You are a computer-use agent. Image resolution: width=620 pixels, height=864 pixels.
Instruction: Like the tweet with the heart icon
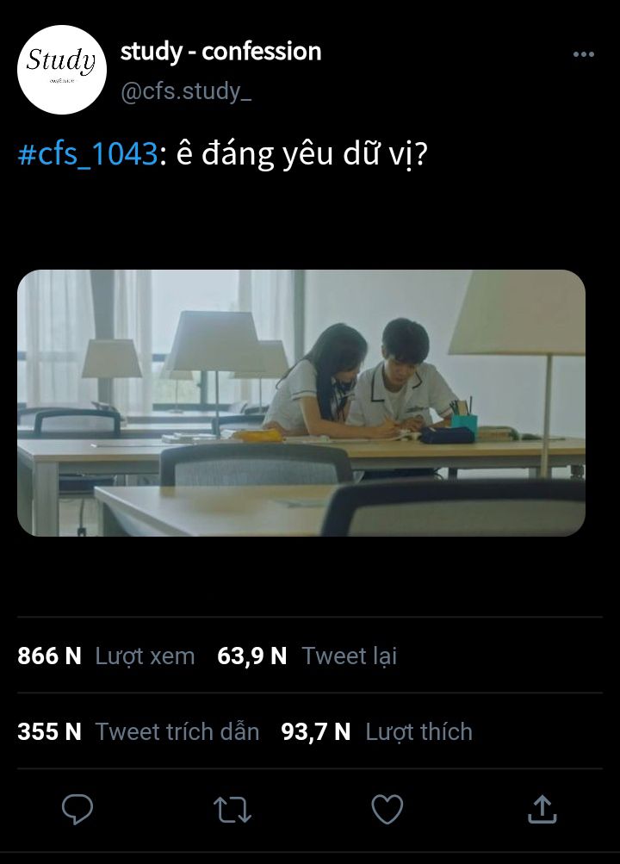[387, 809]
